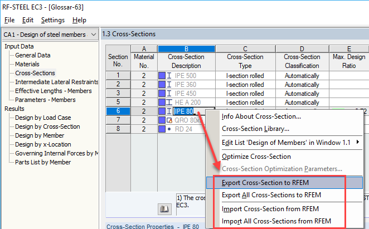Open the Edit menu

(28, 20)
